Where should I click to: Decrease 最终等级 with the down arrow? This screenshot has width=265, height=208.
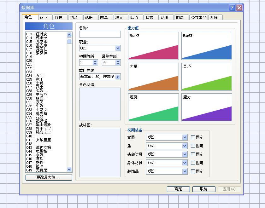point(118,64)
